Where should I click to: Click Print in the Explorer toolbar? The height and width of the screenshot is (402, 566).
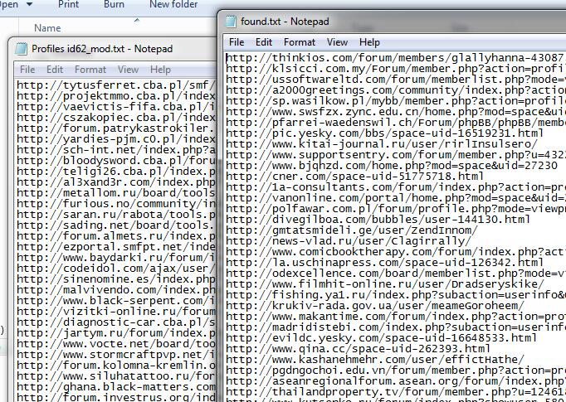68,4
